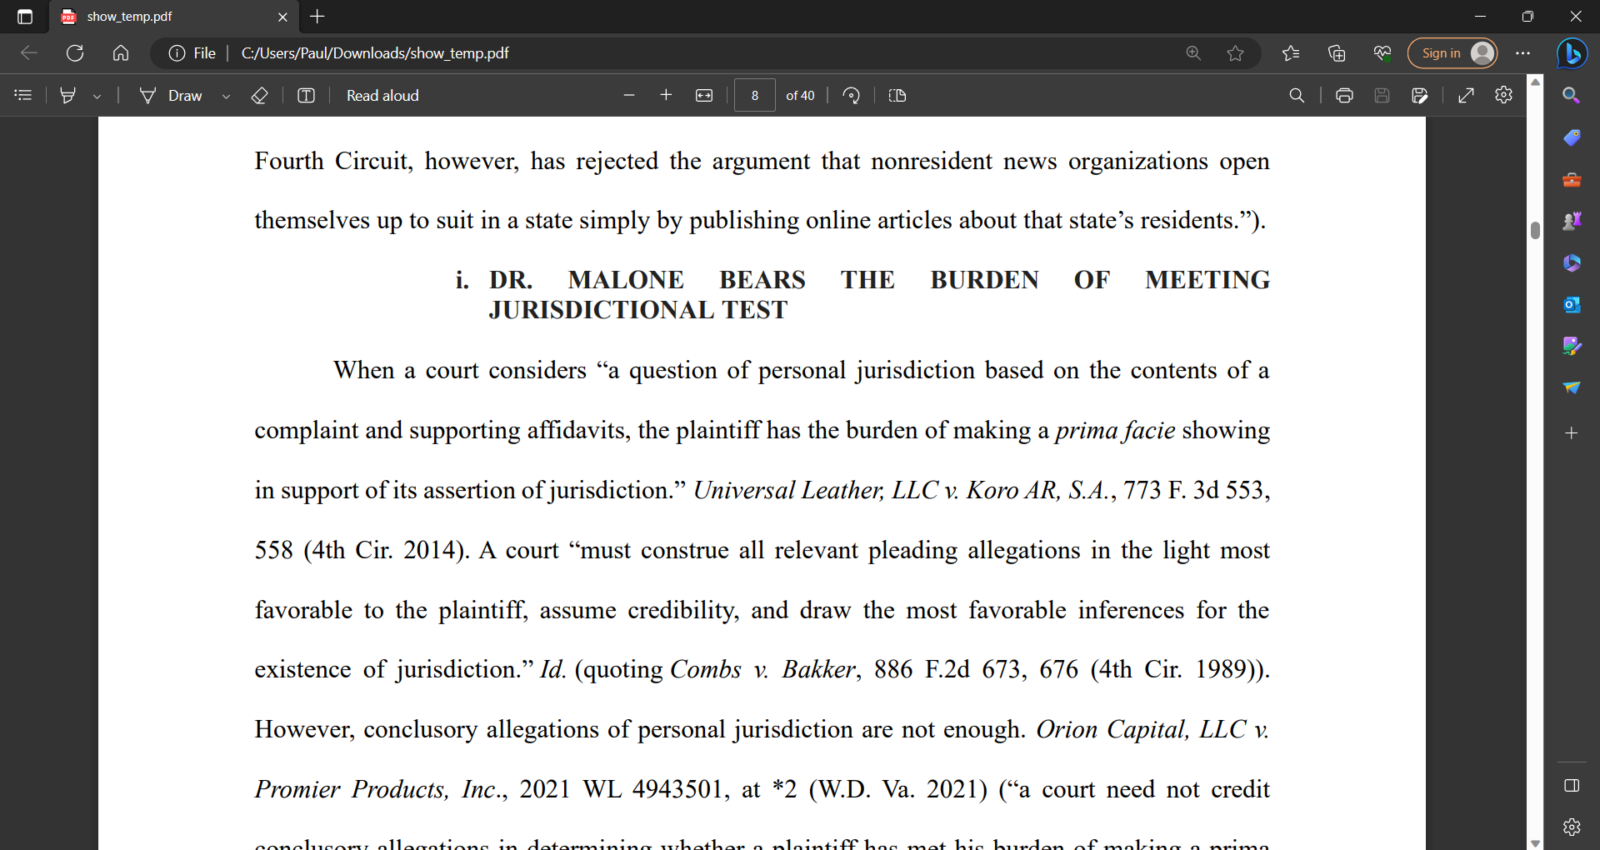Close the show_temp.pdf tab
1600x850 pixels.
282,17
